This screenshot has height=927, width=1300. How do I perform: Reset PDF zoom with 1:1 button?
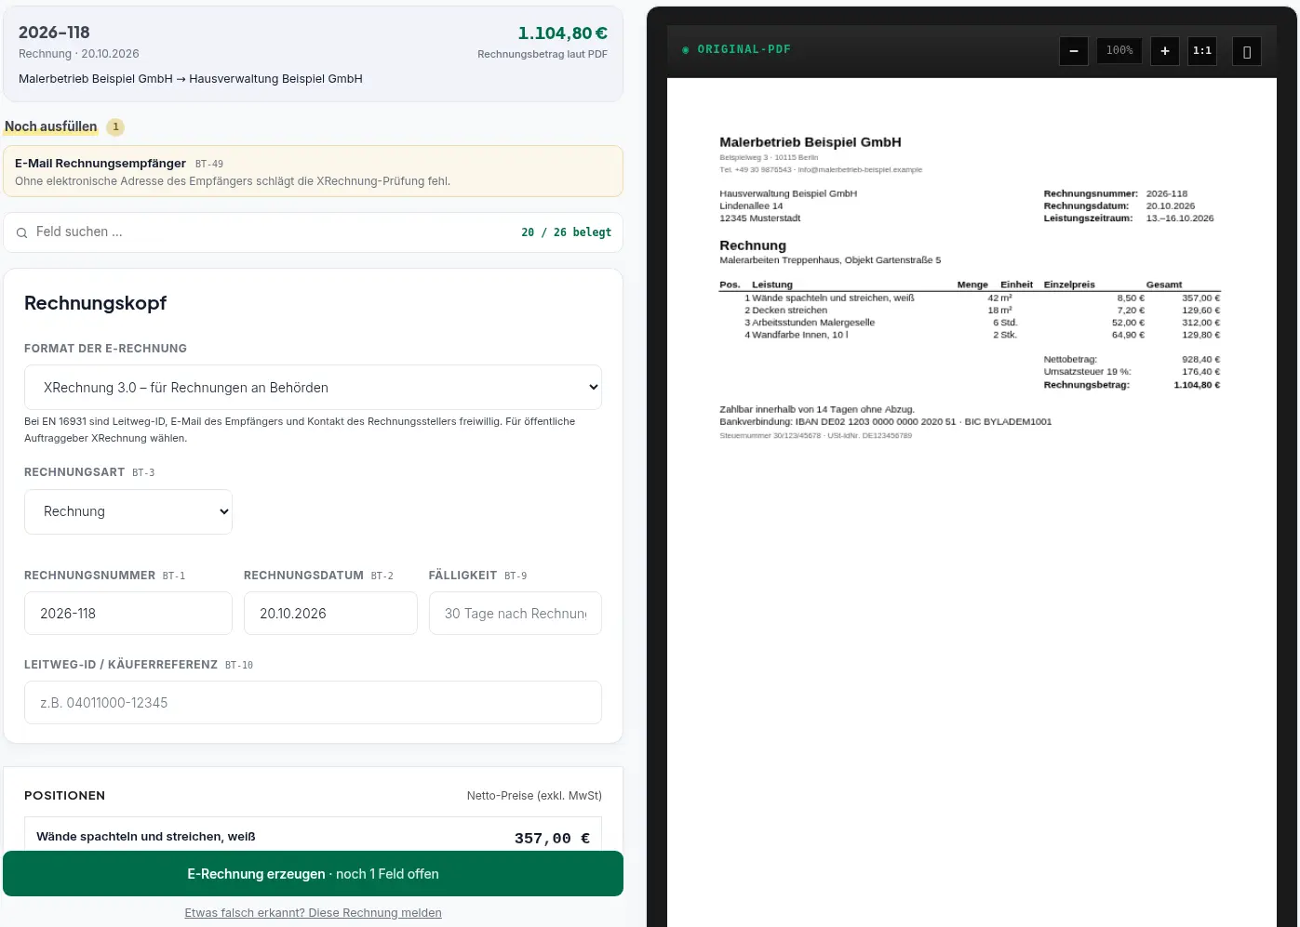(1202, 50)
